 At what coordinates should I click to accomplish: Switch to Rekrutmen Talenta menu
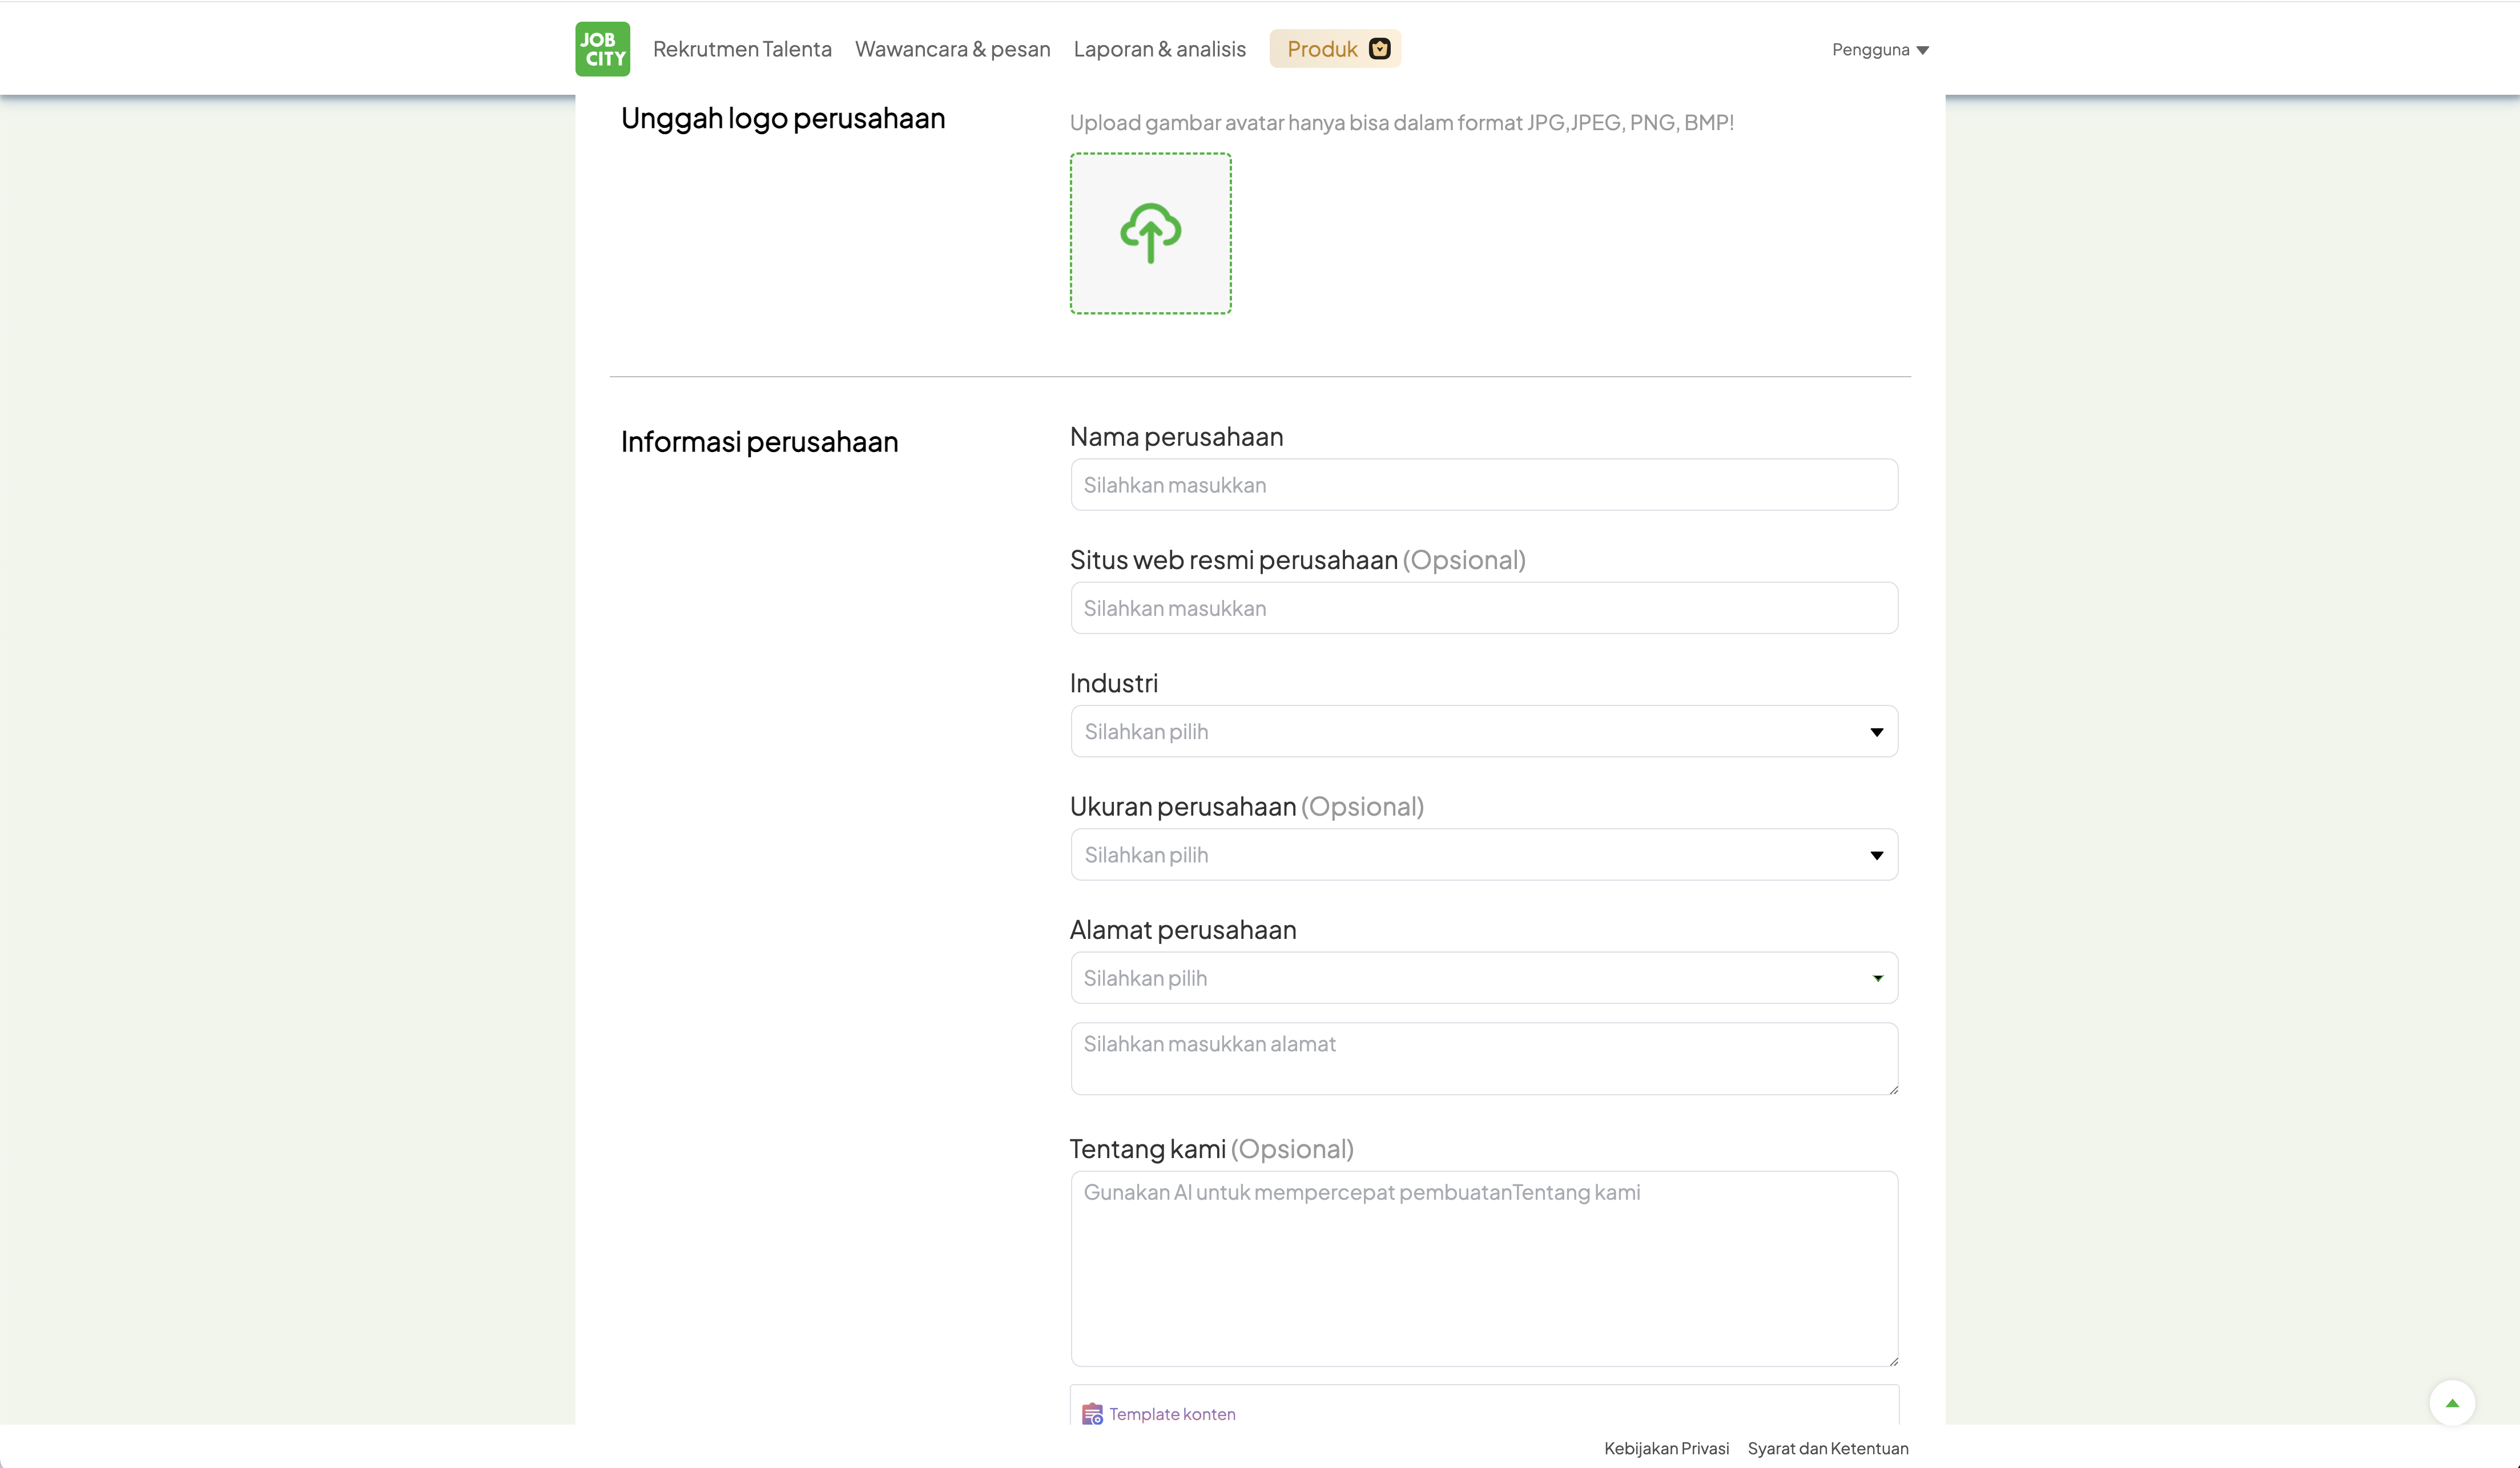(742, 48)
